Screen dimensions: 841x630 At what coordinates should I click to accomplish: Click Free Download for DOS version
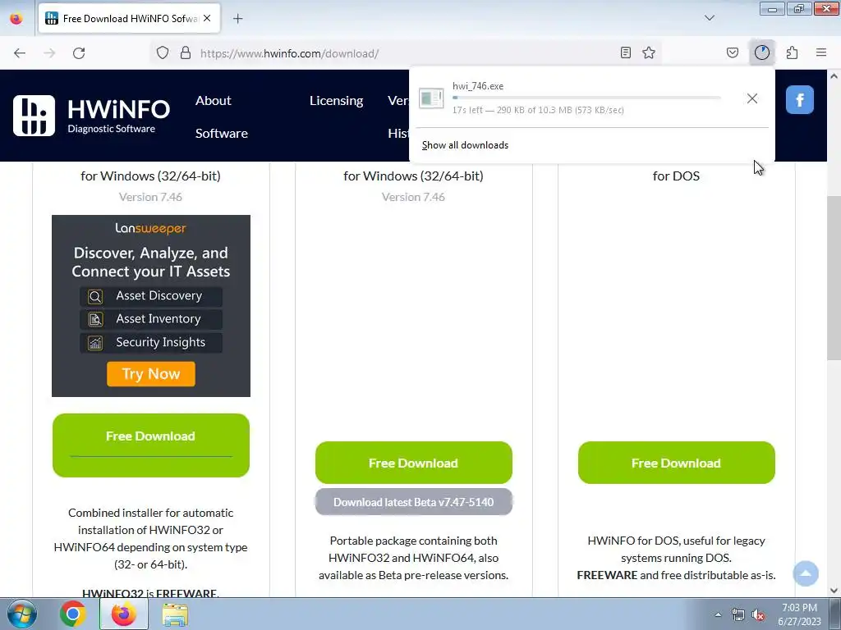(x=677, y=463)
